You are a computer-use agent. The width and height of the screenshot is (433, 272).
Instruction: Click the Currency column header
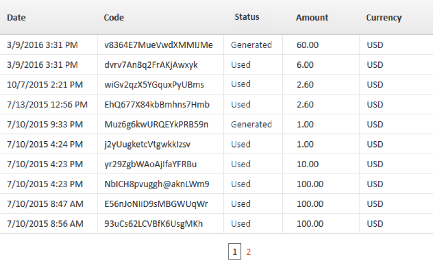(x=384, y=18)
